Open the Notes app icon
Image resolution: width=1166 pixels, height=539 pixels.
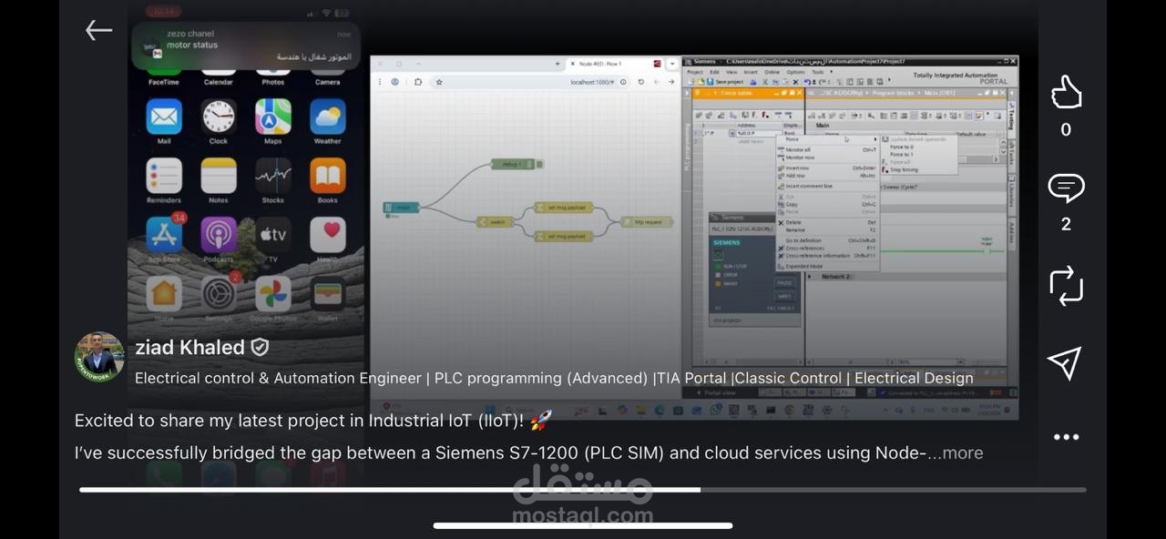pos(219,177)
